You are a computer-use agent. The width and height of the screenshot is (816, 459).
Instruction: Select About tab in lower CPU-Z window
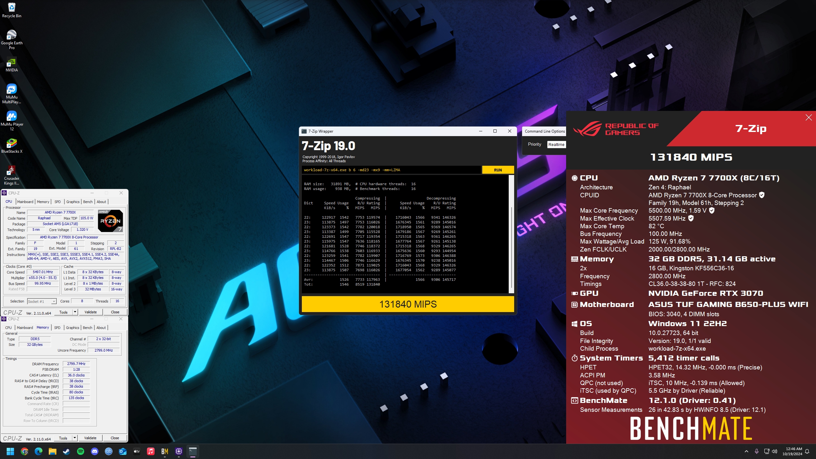coord(101,328)
